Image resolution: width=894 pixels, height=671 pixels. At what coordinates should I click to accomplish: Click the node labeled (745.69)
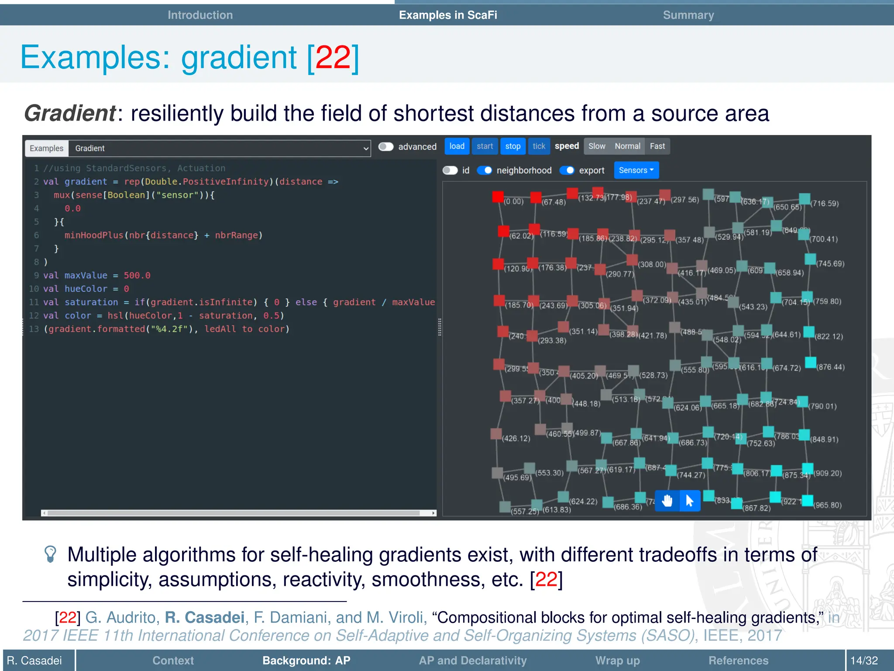[x=810, y=259]
